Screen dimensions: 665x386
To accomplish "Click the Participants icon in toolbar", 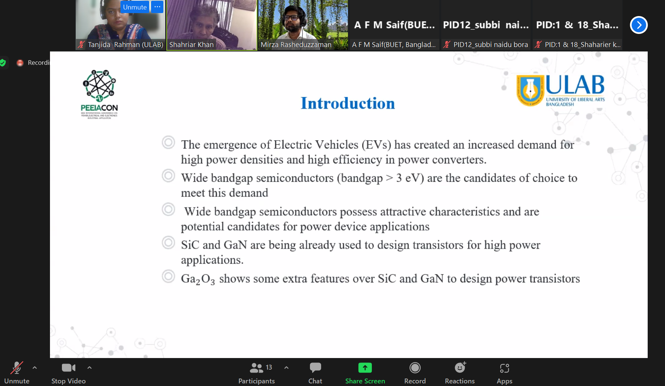I will pos(257,368).
